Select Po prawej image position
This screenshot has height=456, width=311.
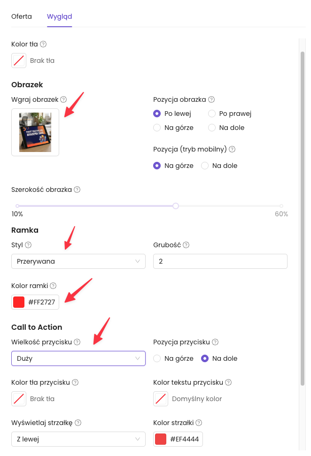[x=212, y=114]
